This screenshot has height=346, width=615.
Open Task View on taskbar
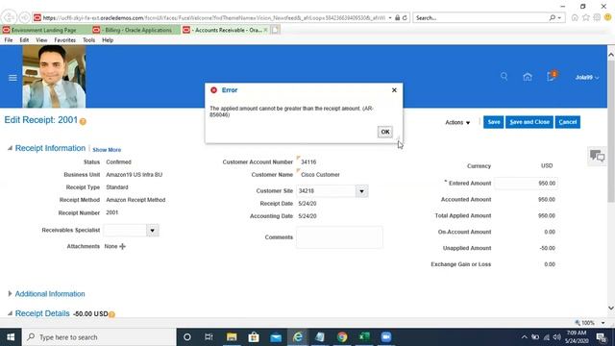point(209,337)
